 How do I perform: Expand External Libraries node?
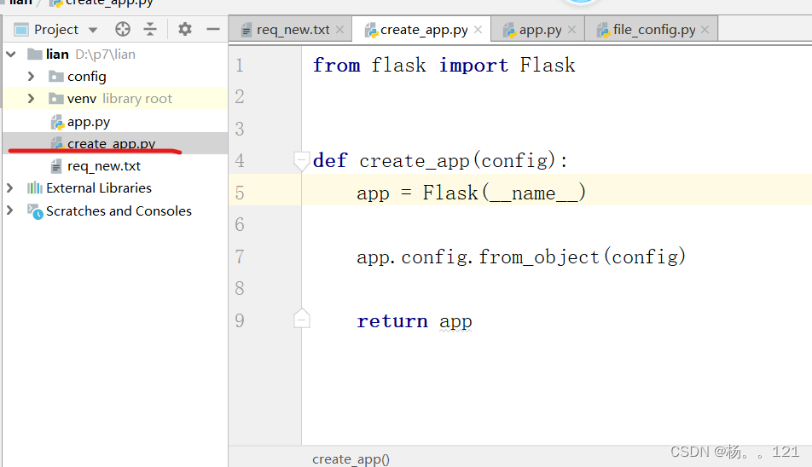[9, 188]
